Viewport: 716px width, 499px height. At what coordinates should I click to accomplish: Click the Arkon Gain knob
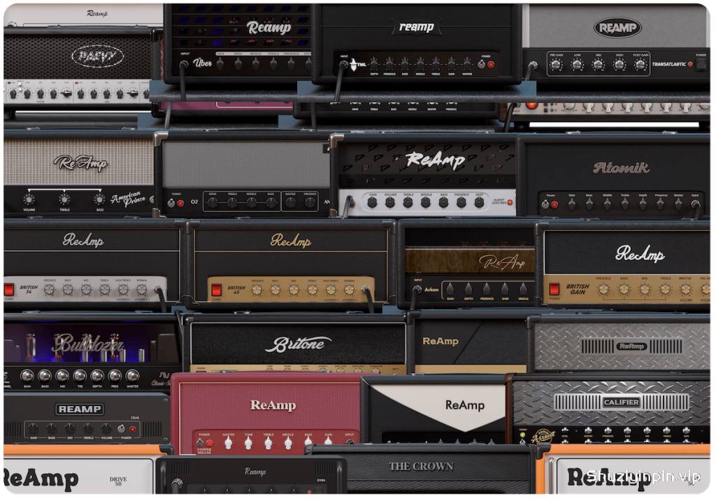point(450,288)
